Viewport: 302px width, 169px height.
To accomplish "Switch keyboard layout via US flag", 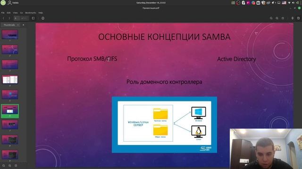I will click(x=284, y=3).
